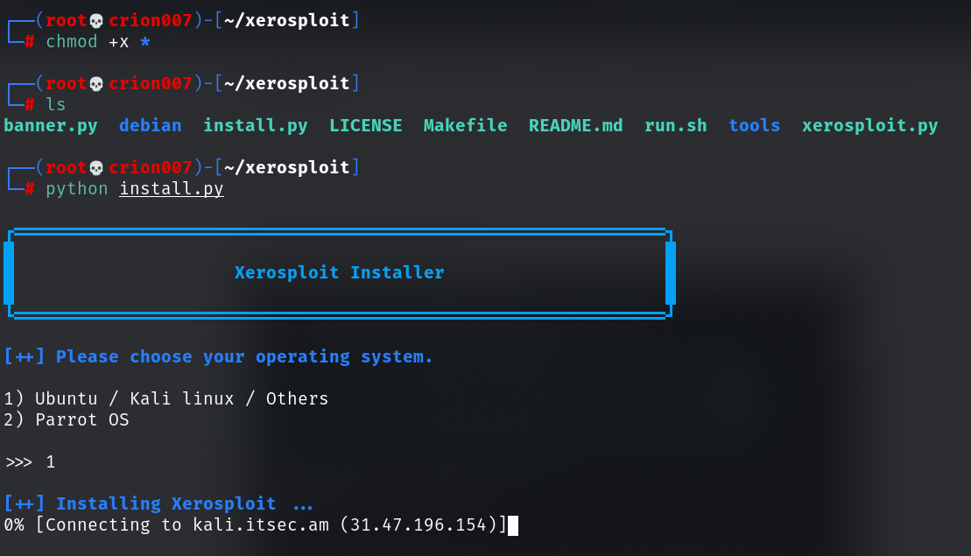Viewport: 971px width, 556px height.
Task: Click the >>> input prompt line
Action: coord(30,461)
